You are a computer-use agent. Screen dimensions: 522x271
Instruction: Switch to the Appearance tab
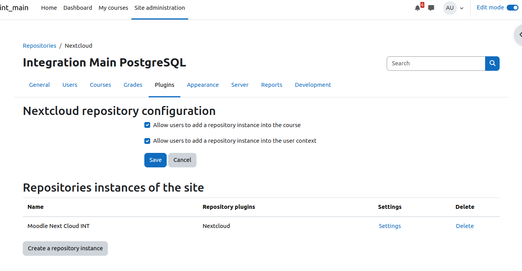203,85
